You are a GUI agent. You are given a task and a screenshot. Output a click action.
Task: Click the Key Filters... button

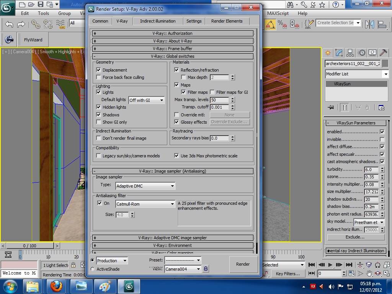click(x=287, y=274)
